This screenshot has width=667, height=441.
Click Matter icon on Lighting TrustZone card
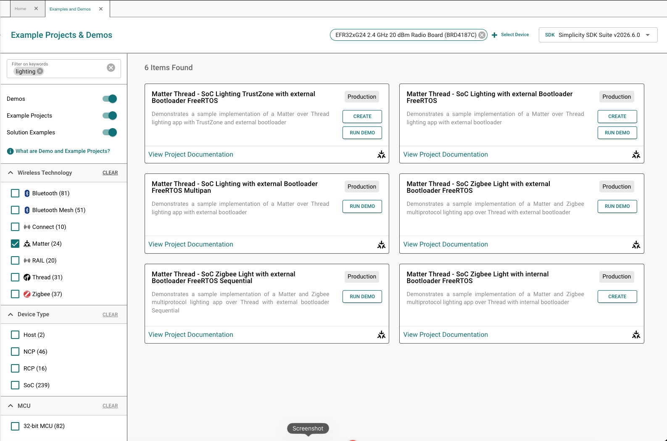point(381,155)
